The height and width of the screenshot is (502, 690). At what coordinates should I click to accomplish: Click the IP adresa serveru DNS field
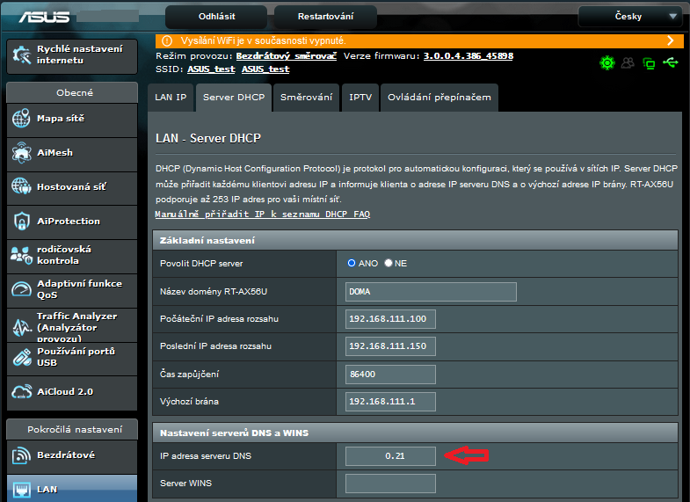point(390,455)
